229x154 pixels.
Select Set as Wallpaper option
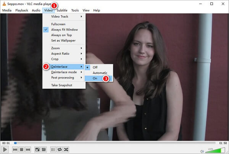coord(63,41)
